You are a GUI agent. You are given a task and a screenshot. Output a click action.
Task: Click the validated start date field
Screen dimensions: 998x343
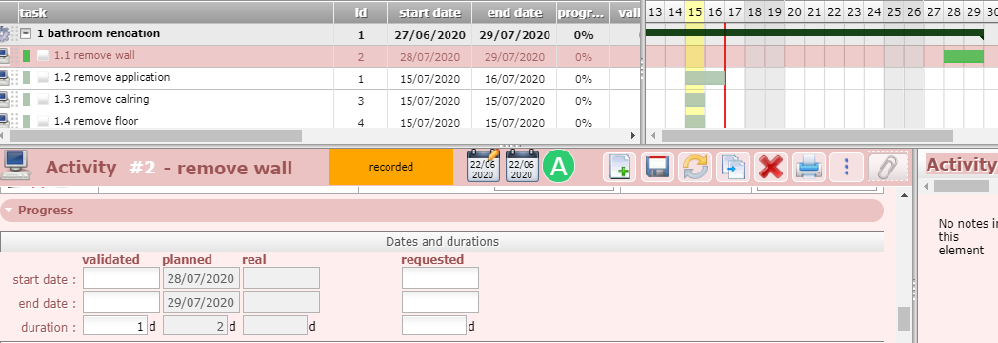tap(122, 278)
